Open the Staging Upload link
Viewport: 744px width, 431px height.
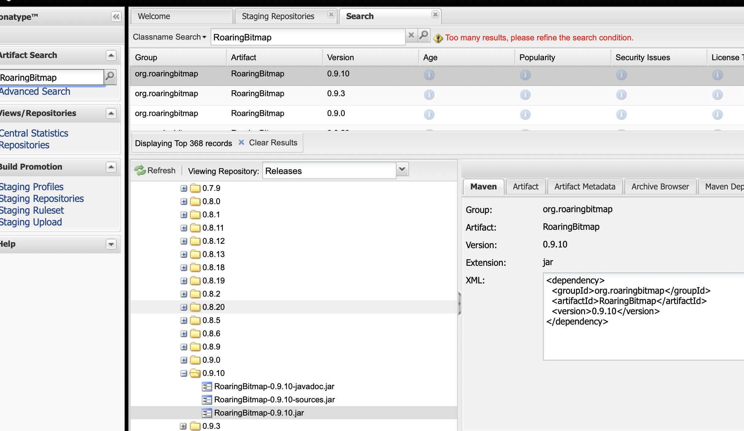(x=31, y=222)
